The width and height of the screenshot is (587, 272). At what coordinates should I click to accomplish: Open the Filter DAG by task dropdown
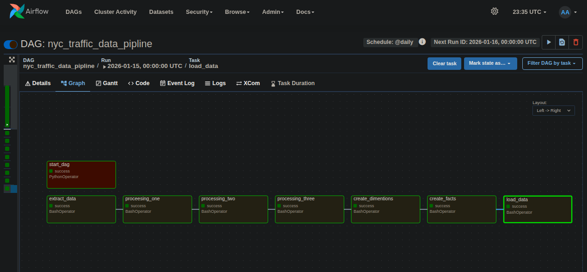(x=552, y=63)
